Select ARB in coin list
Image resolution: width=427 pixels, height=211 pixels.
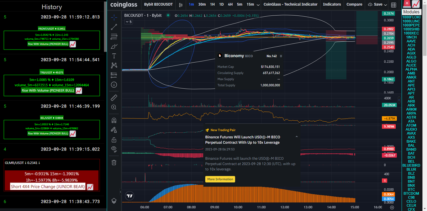(411, 101)
